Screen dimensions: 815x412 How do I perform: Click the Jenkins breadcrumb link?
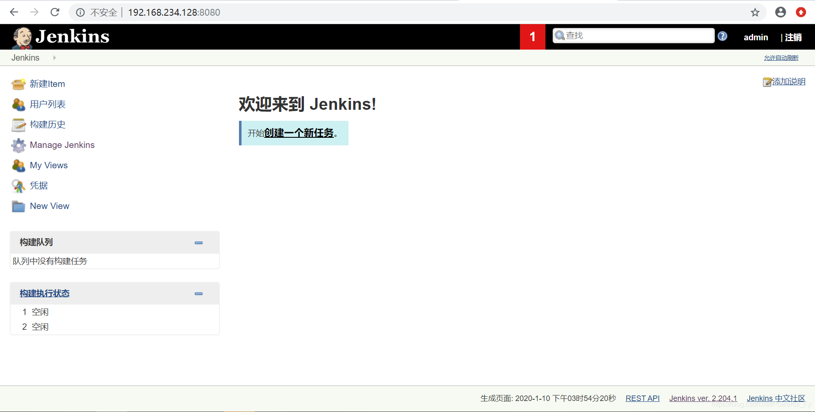(x=25, y=58)
